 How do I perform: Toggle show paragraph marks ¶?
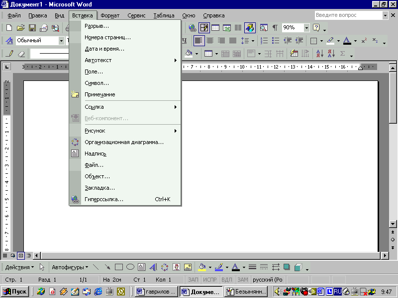coord(275,28)
